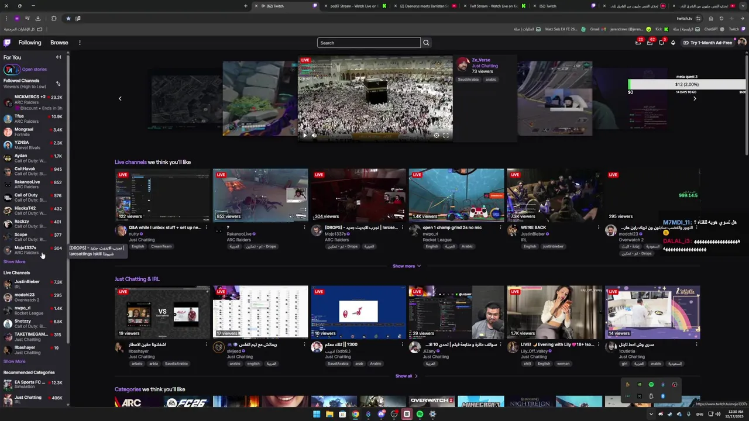Click SaudiArabia tag on featured stream
Image resolution: width=749 pixels, height=421 pixels.
(x=468, y=79)
